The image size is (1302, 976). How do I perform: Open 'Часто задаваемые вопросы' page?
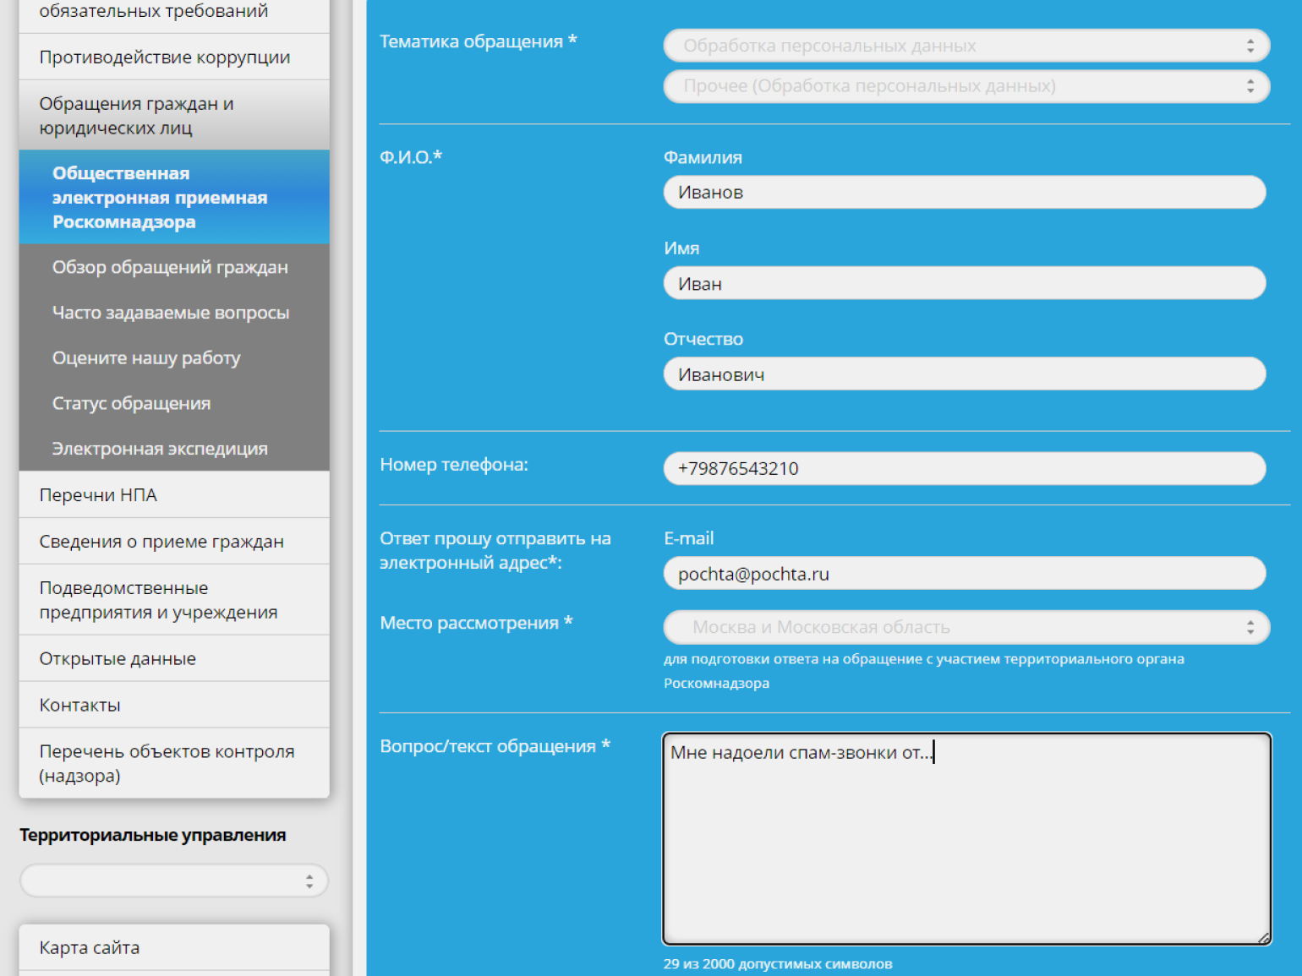171,313
